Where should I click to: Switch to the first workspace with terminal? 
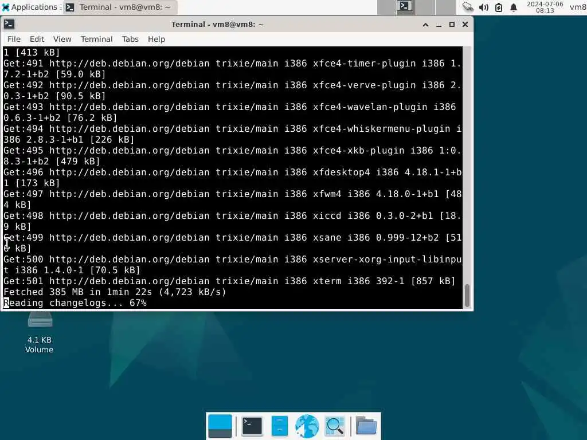click(405, 7)
